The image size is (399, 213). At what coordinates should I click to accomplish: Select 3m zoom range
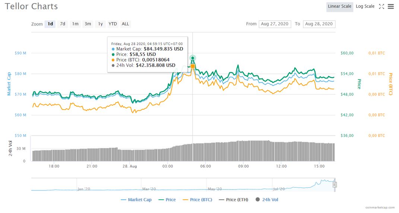(88, 24)
